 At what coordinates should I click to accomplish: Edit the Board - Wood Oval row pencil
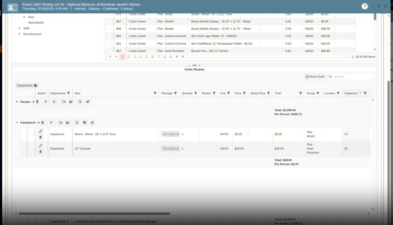(41, 131)
